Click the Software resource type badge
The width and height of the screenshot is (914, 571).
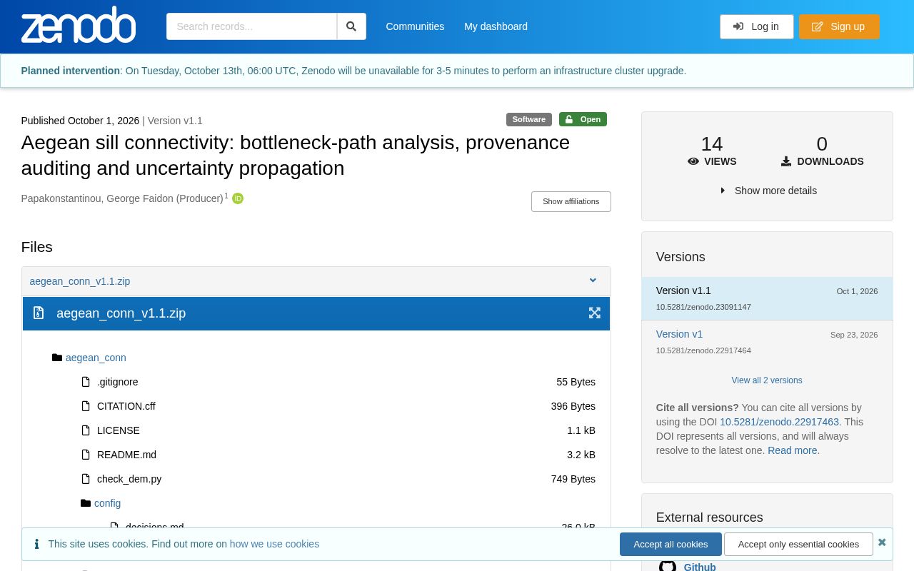pos(528,119)
